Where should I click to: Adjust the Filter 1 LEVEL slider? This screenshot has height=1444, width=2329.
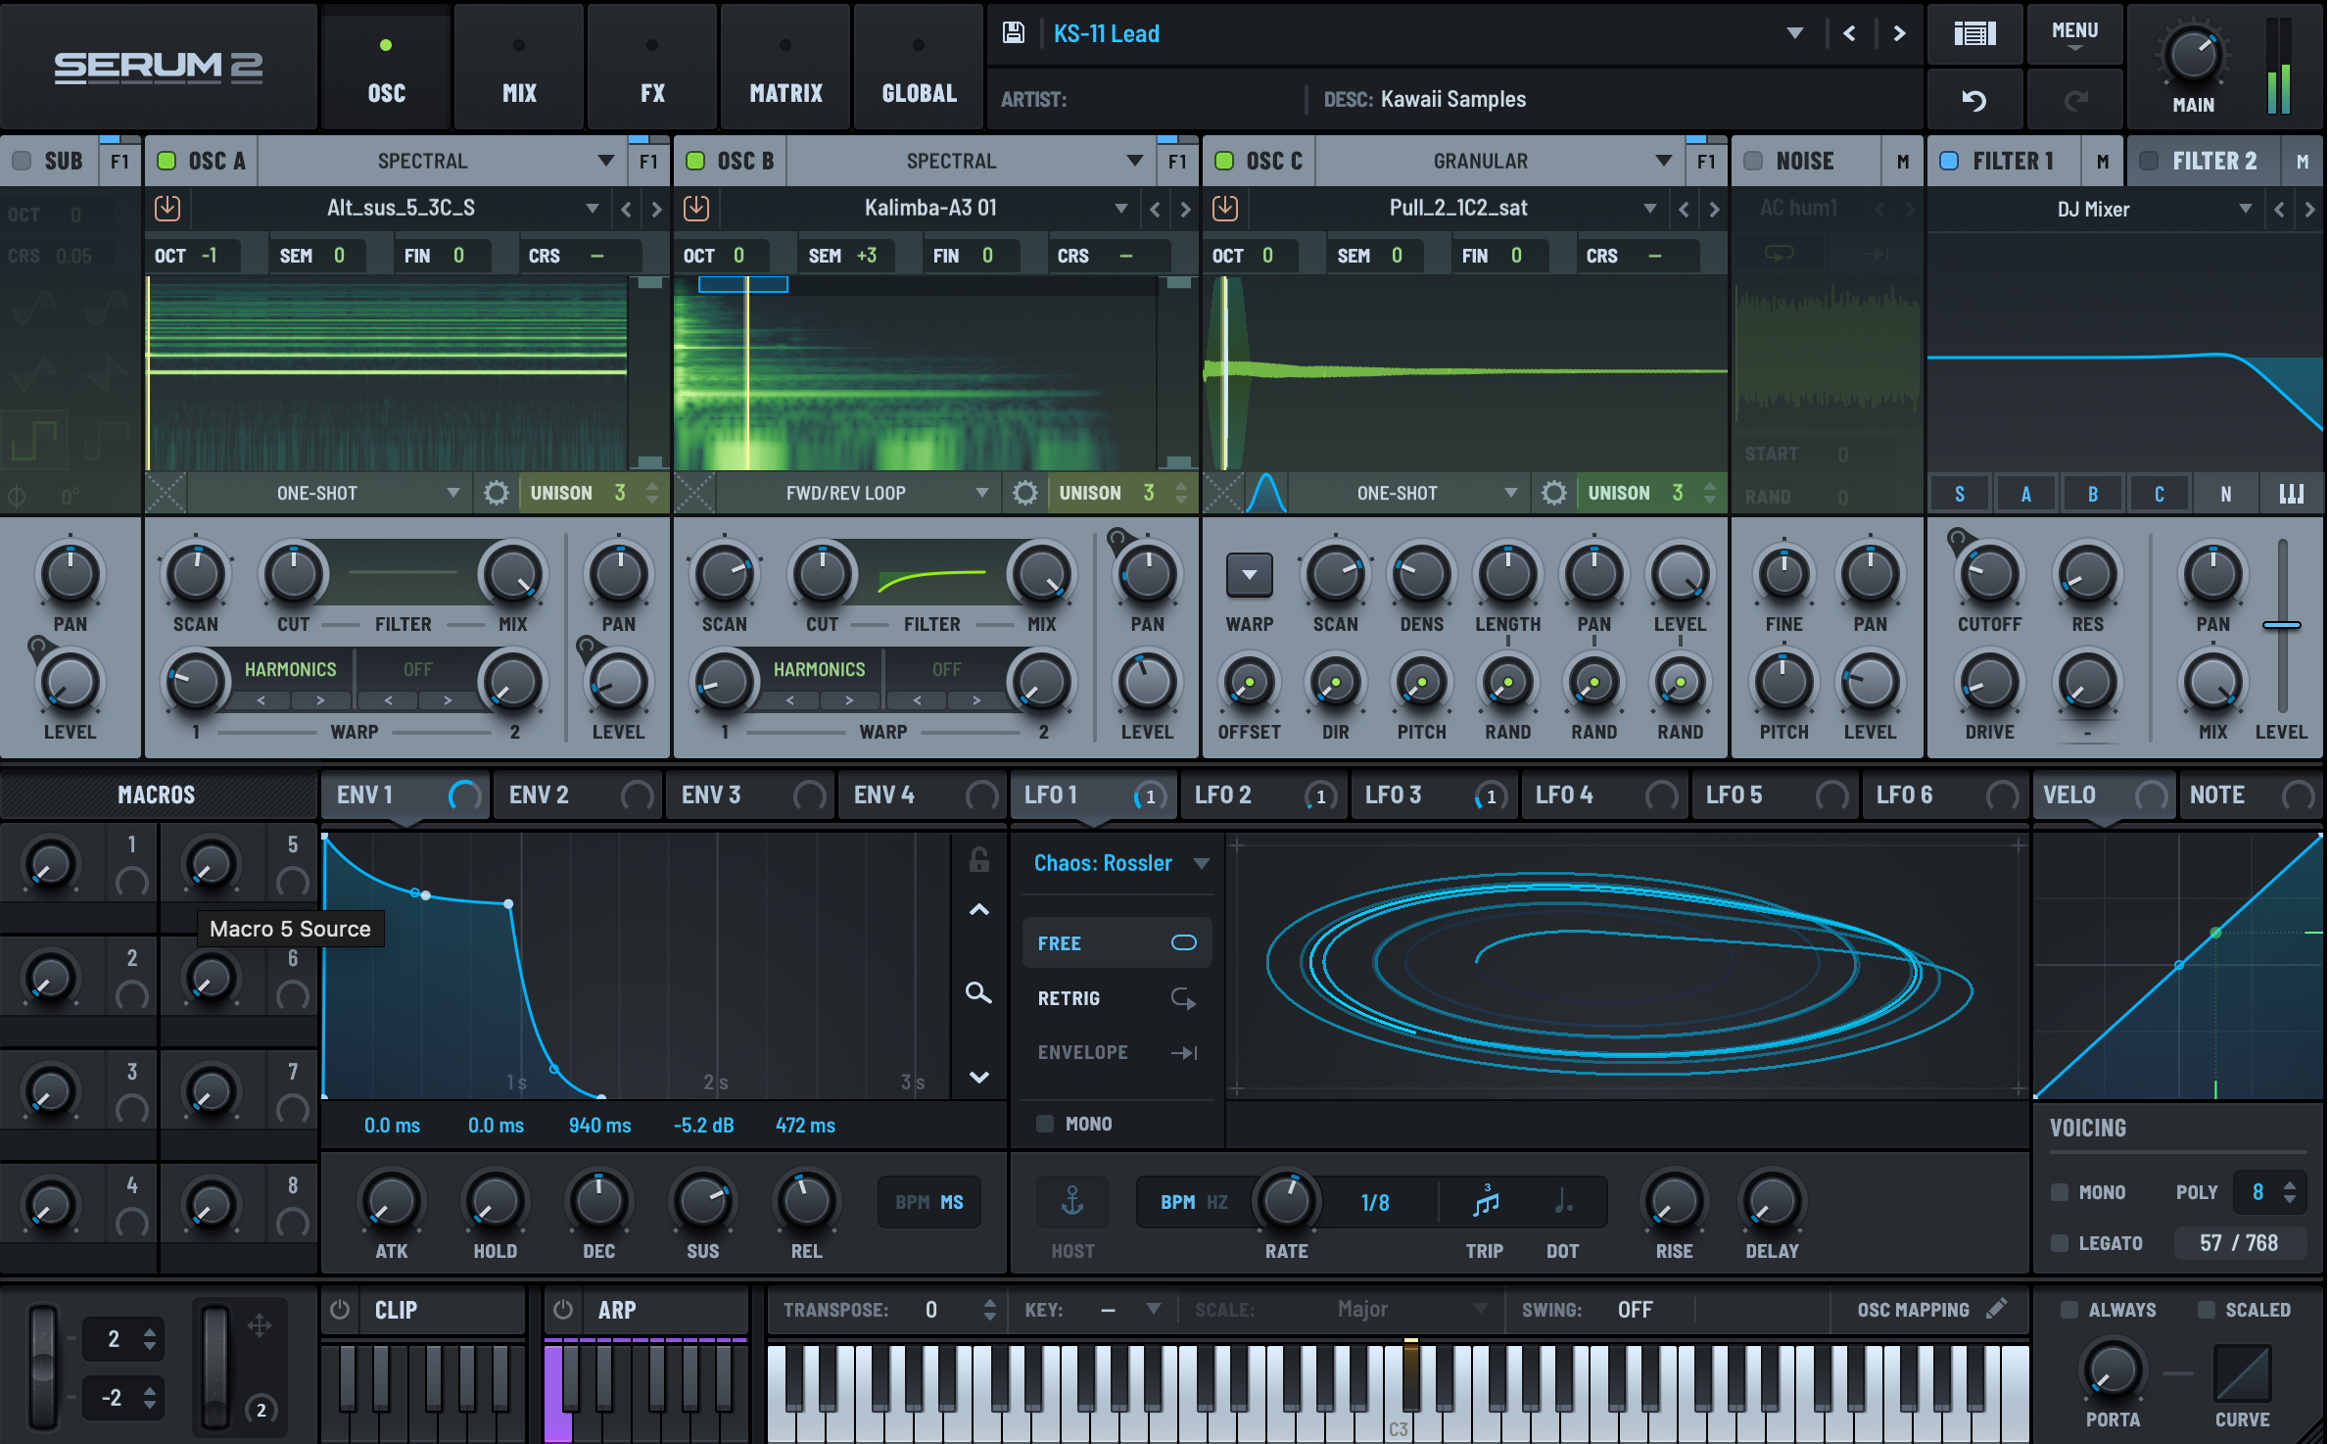tap(2281, 625)
